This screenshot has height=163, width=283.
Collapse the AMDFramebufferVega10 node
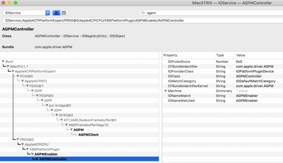pos(67,125)
